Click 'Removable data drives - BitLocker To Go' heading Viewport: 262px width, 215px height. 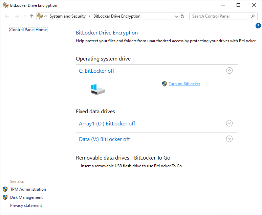pos(123,158)
